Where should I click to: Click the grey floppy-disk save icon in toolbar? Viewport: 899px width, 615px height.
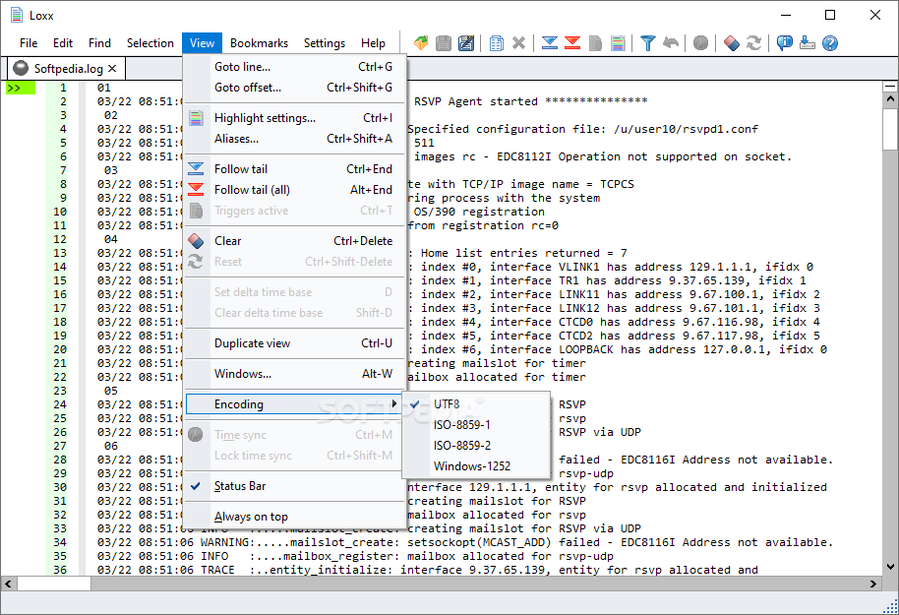coord(444,43)
